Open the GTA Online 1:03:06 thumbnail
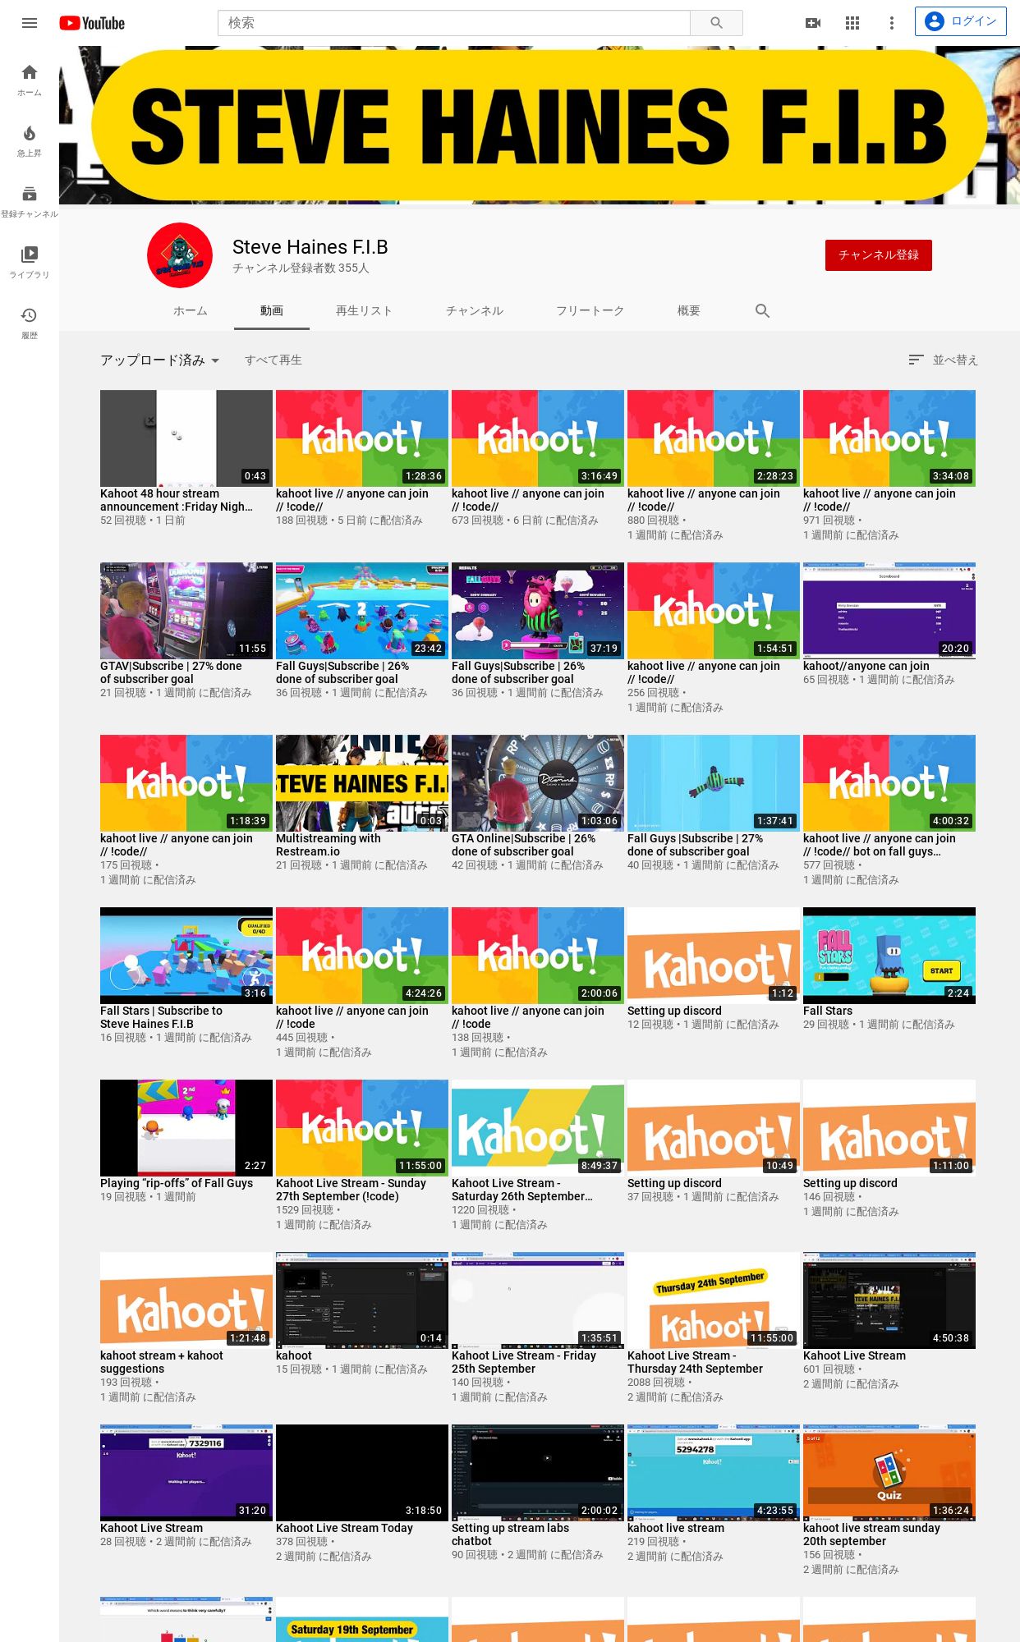 (x=538, y=783)
